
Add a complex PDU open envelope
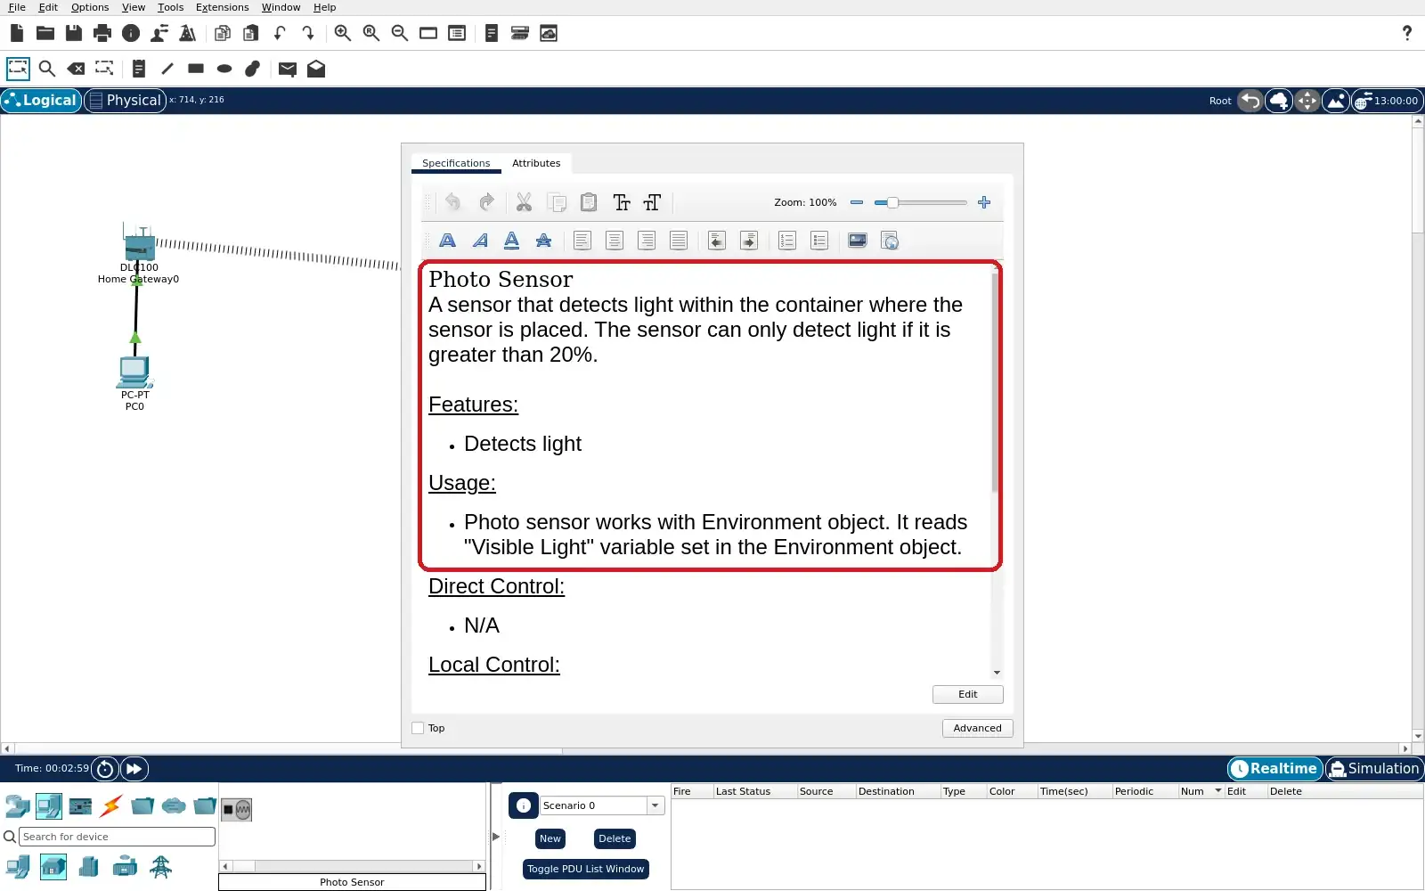(x=316, y=69)
